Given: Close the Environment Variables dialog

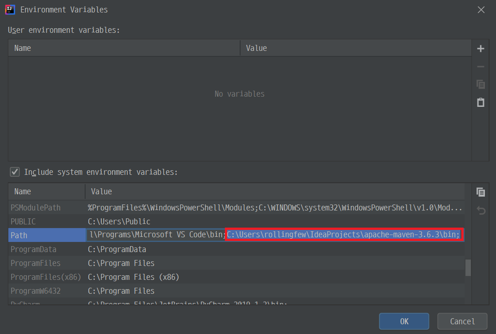Looking at the screenshot, I should tap(481, 10).
